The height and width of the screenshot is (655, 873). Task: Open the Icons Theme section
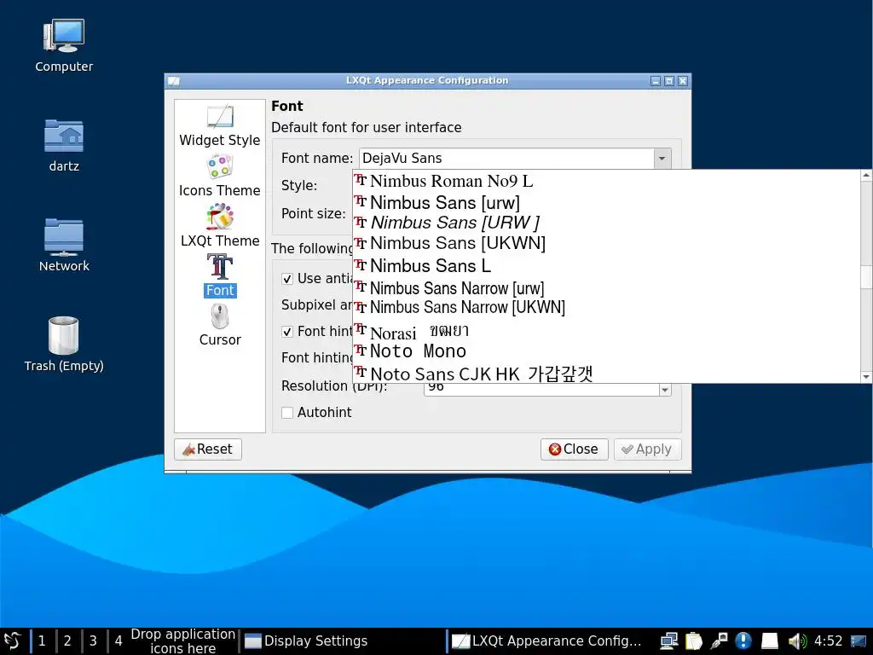click(x=219, y=176)
